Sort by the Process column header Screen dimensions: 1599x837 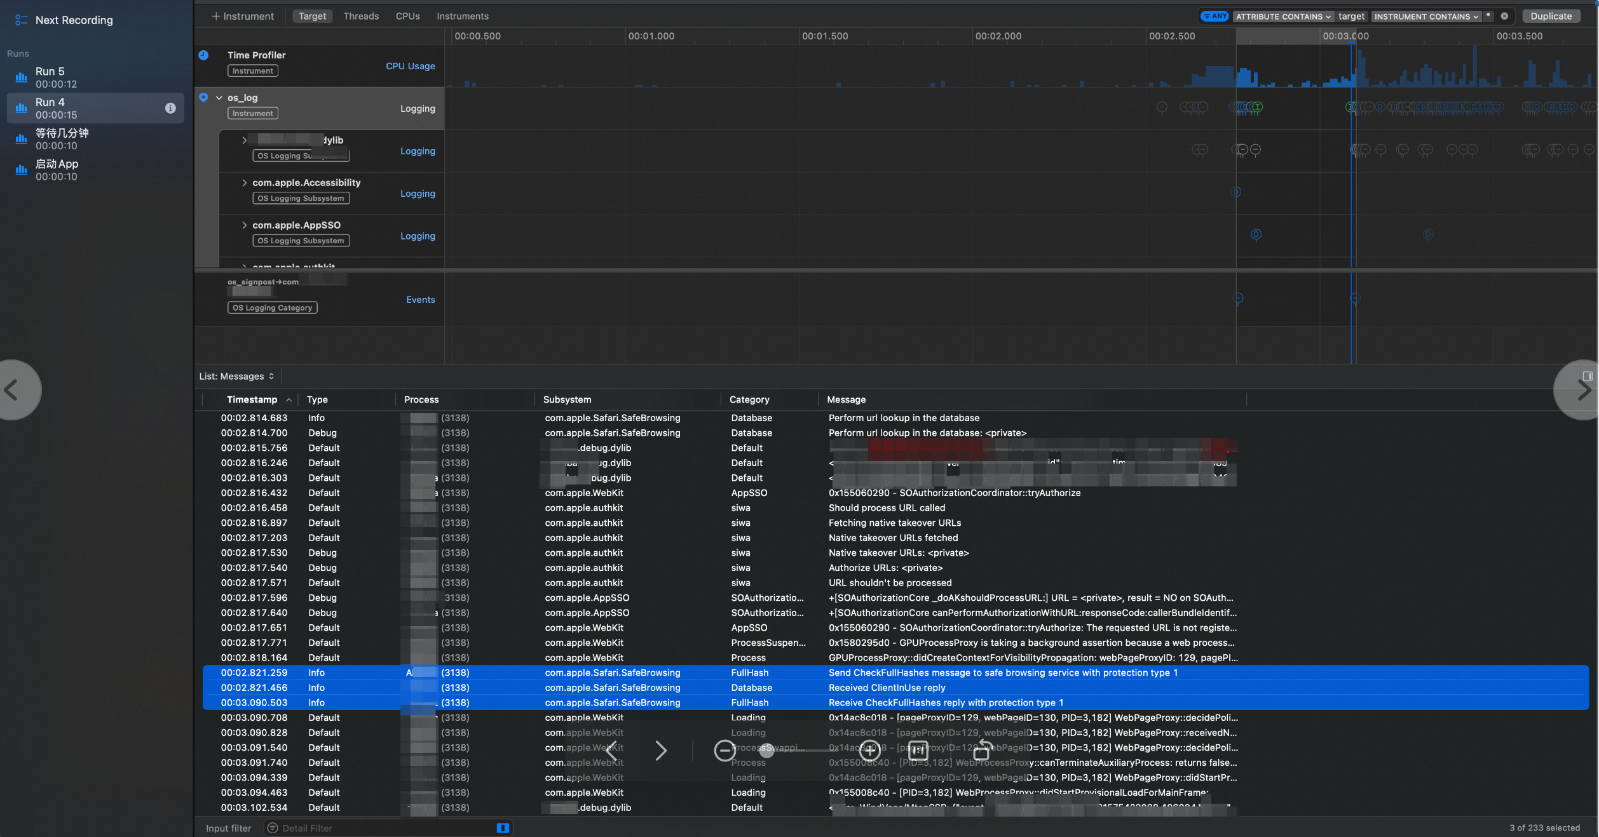(421, 399)
